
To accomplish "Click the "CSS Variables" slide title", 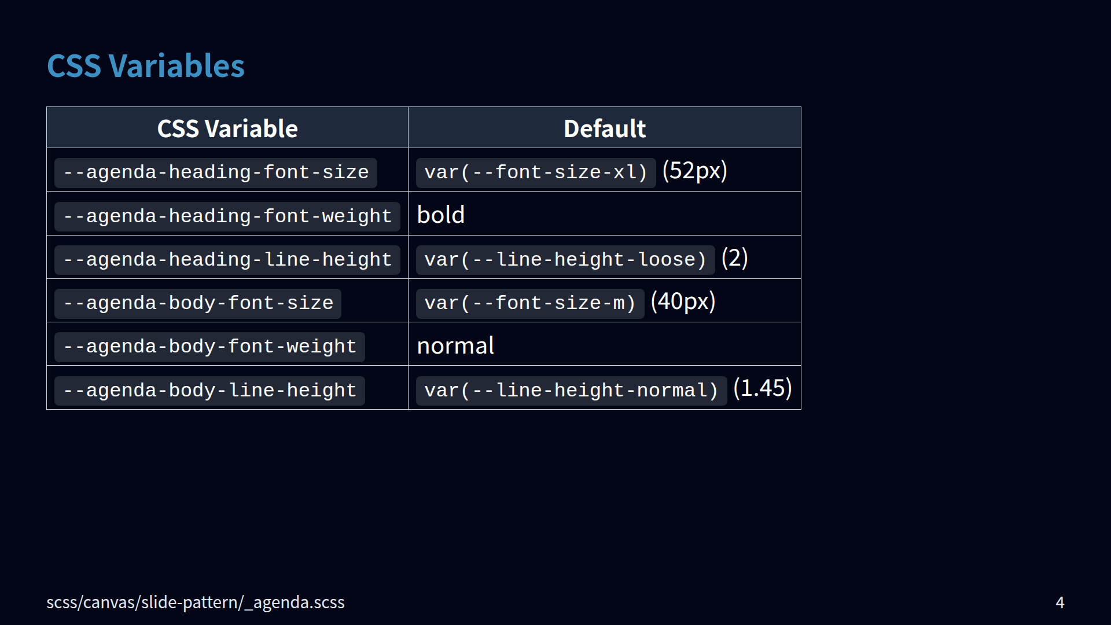I will (145, 66).
